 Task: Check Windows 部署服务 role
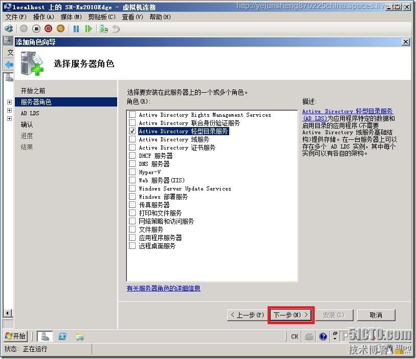click(x=132, y=197)
